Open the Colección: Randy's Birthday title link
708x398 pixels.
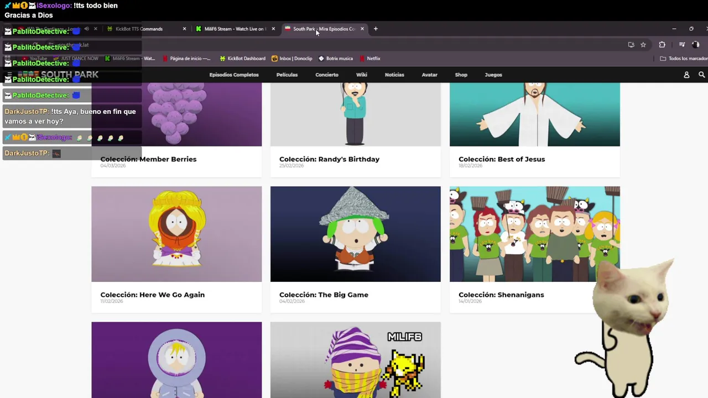(x=329, y=159)
